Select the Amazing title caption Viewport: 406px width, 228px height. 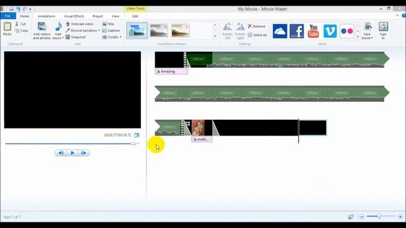(171, 72)
